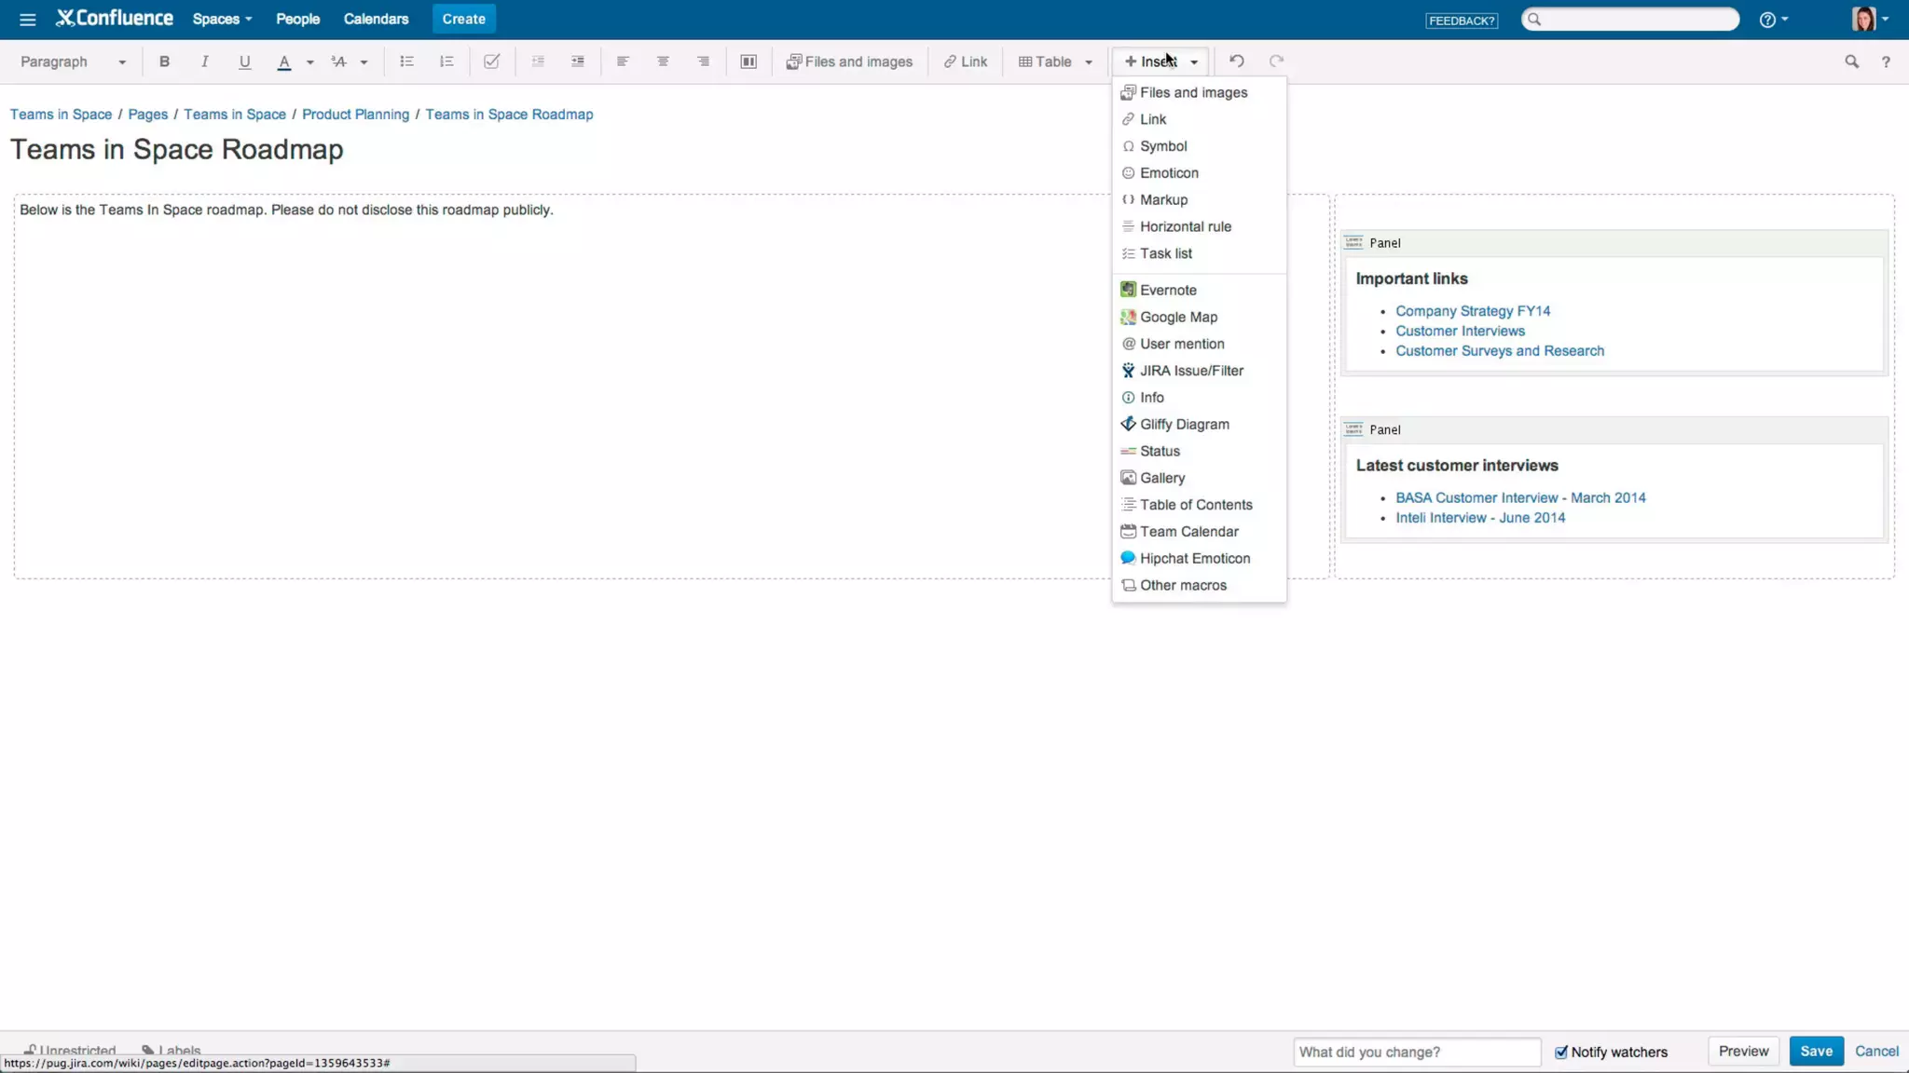This screenshot has height=1073, width=1909.
Task: Undo the last edit
Action: click(1236, 61)
